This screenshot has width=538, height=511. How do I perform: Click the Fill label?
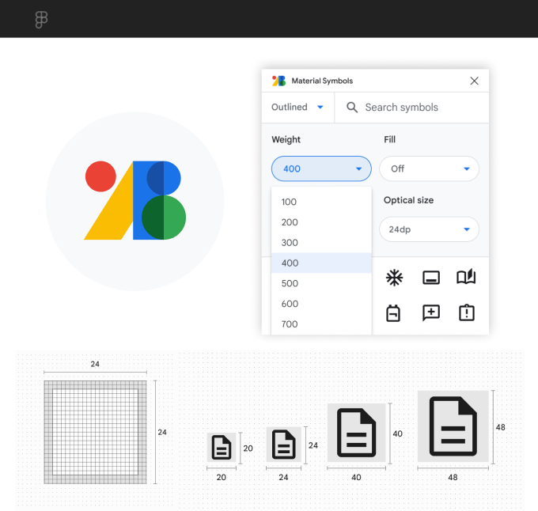(389, 139)
